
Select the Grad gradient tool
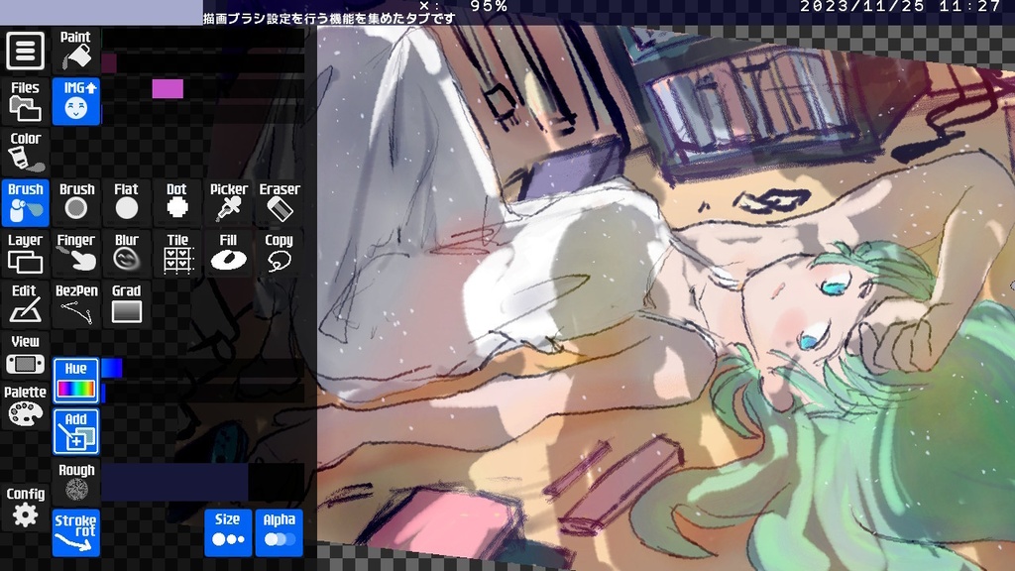[x=126, y=304]
